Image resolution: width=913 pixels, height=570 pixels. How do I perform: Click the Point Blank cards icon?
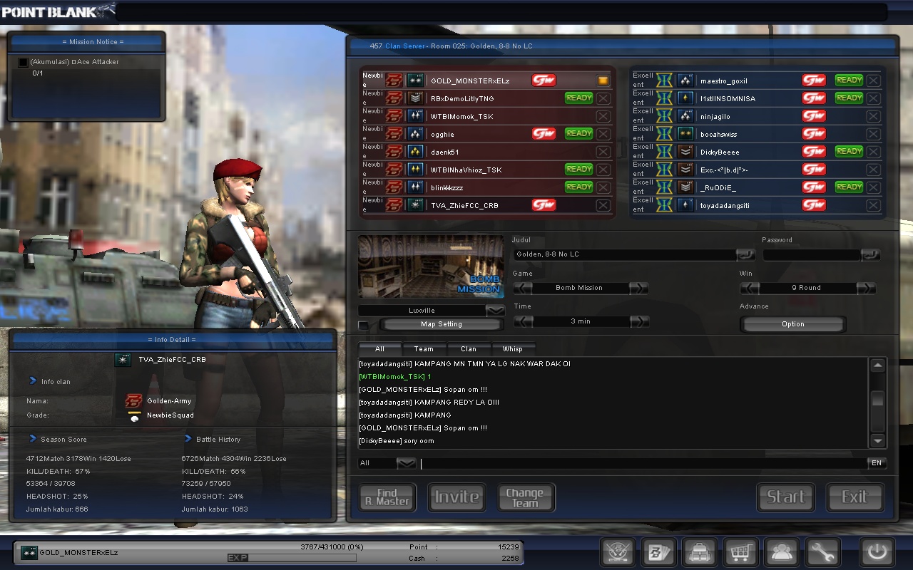(x=658, y=552)
